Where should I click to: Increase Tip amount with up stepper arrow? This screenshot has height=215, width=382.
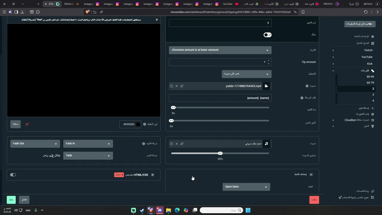(269, 61)
